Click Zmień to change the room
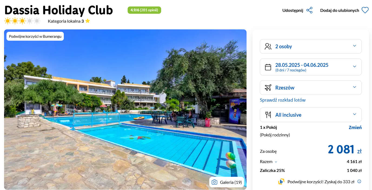This screenshot has height=190, width=372. 355,127
